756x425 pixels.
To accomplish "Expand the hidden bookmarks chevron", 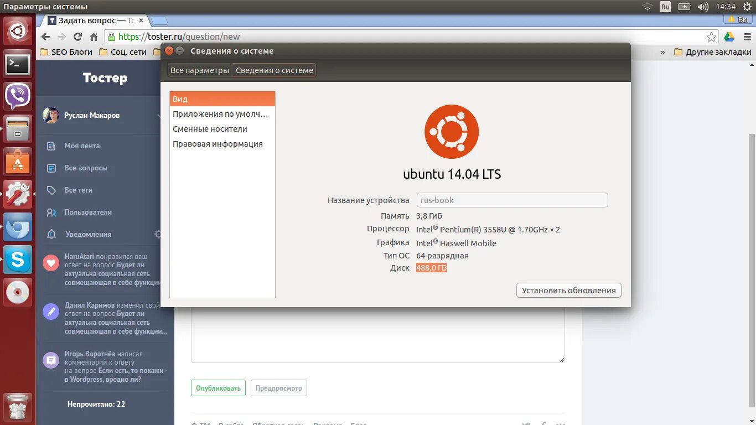I will coord(663,52).
